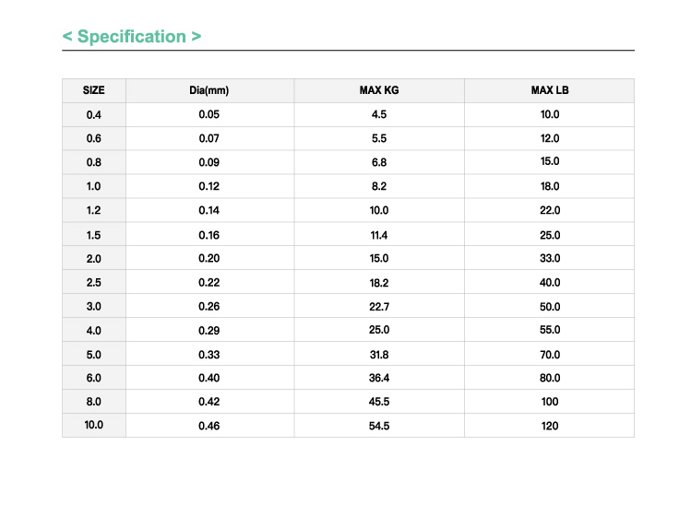The image size is (691, 516).
Task: Click the max kg value 6.8
Action: point(379,162)
